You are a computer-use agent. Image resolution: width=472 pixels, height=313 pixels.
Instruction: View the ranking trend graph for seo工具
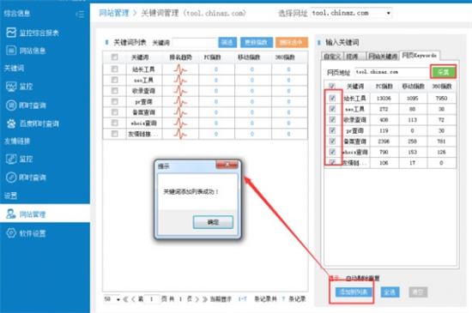[x=180, y=81]
